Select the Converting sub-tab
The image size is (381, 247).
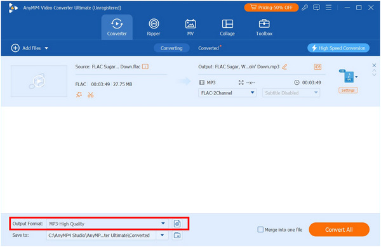point(171,48)
